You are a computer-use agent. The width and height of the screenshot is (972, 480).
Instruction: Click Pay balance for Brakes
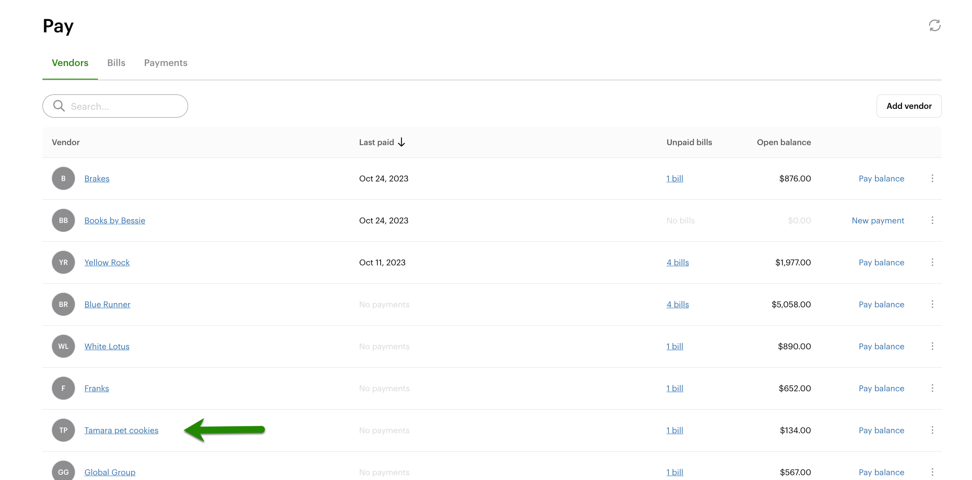pos(881,178)
